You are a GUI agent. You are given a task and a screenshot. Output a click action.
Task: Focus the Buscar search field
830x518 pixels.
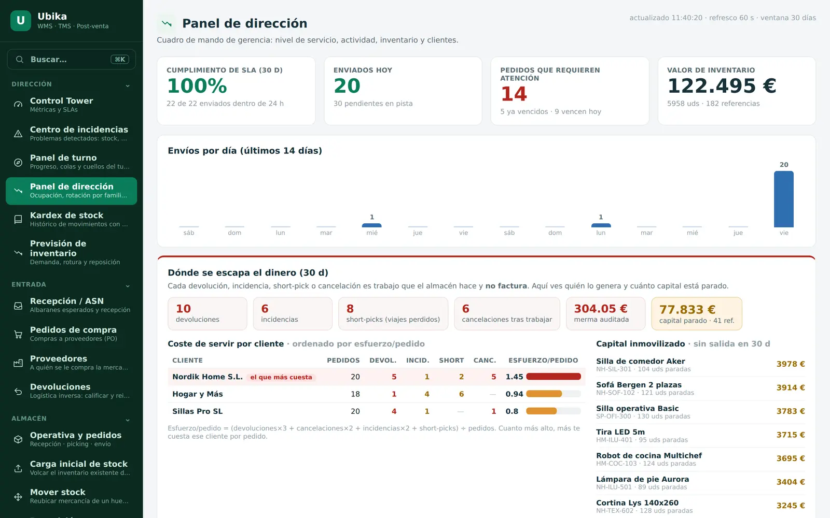(x=72, y=60)
